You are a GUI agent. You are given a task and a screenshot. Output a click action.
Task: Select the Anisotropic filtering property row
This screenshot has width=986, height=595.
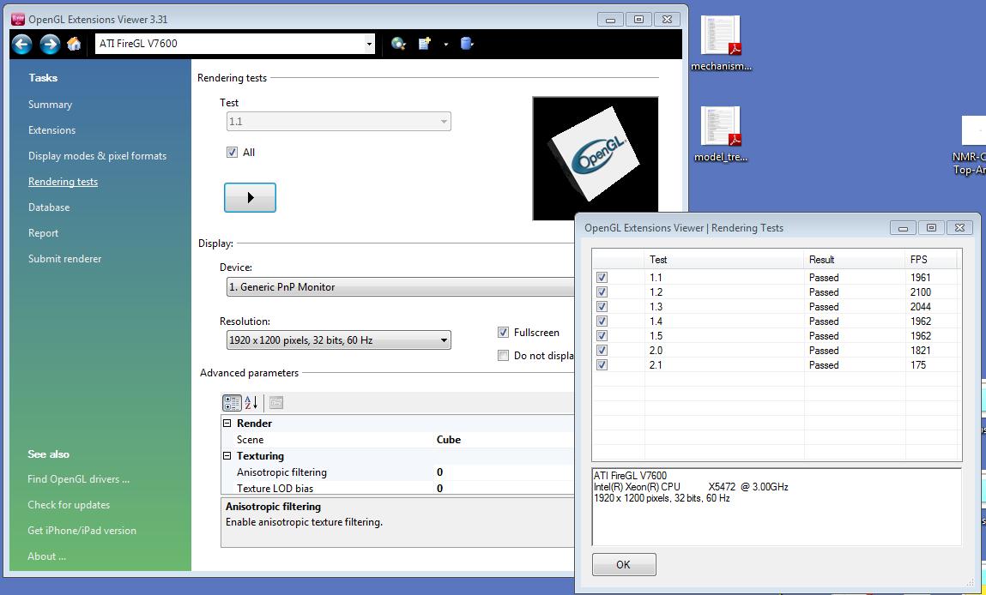398,472
